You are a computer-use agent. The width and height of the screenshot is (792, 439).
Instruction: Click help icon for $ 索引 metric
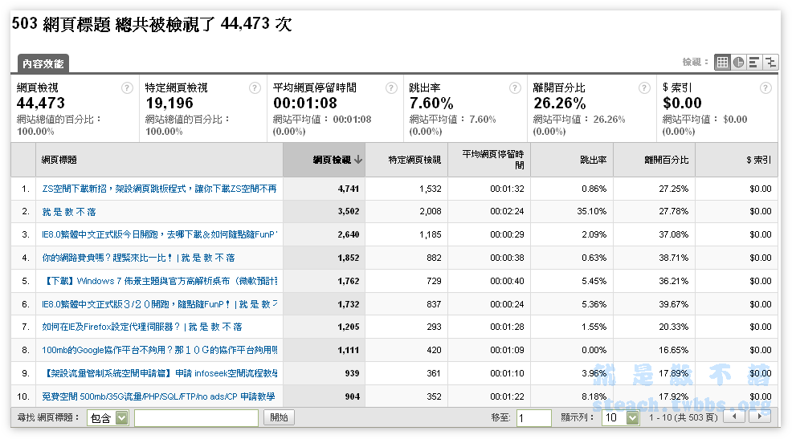[x=766, y=88]
